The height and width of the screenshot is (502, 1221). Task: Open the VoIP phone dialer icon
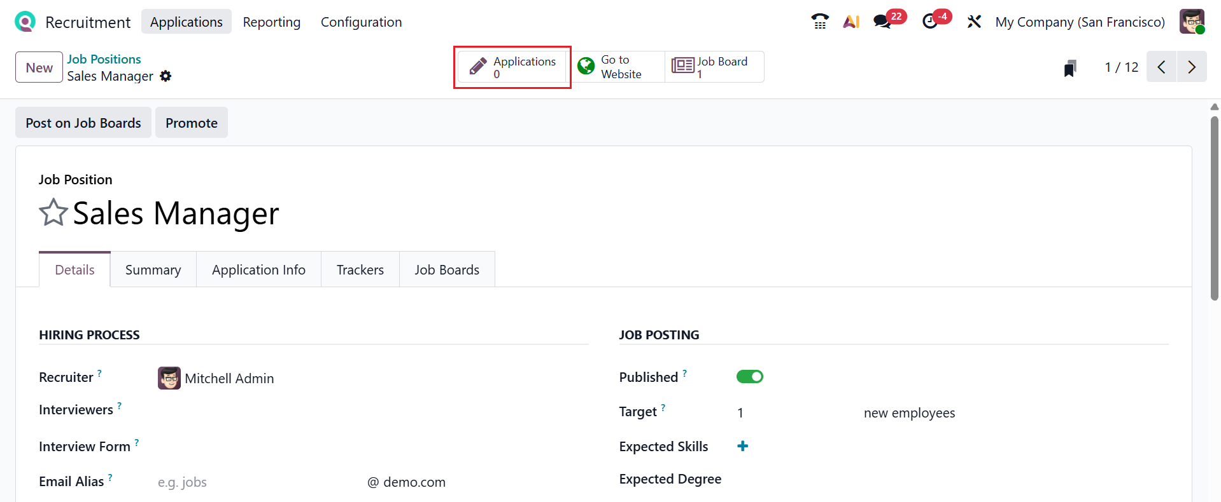point(820,22)
